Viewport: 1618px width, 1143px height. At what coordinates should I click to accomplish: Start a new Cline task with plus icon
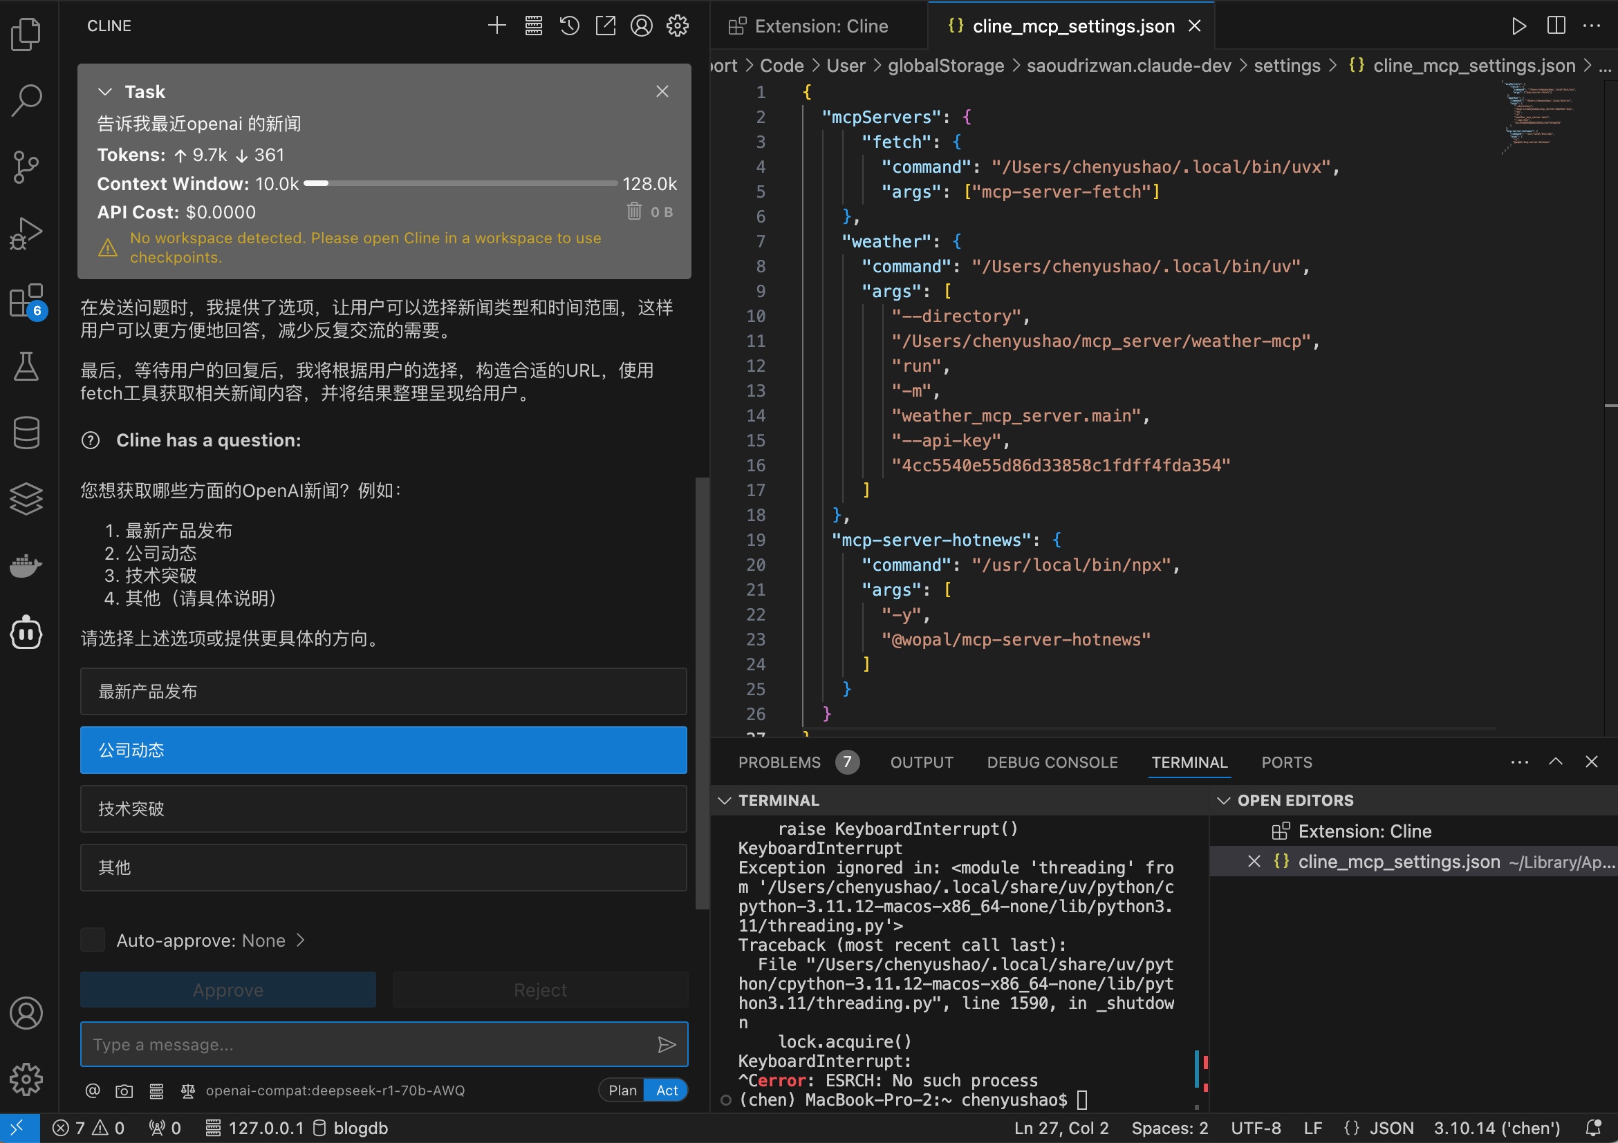coord(498,26)
